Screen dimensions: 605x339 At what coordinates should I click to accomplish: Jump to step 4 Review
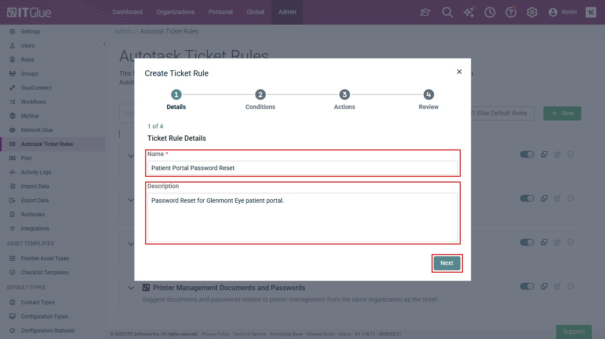click(x=429, y=100)
